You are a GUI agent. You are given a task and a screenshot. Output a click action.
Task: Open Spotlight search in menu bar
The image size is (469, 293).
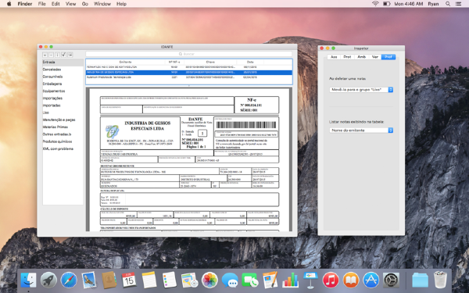click(448, 4)
